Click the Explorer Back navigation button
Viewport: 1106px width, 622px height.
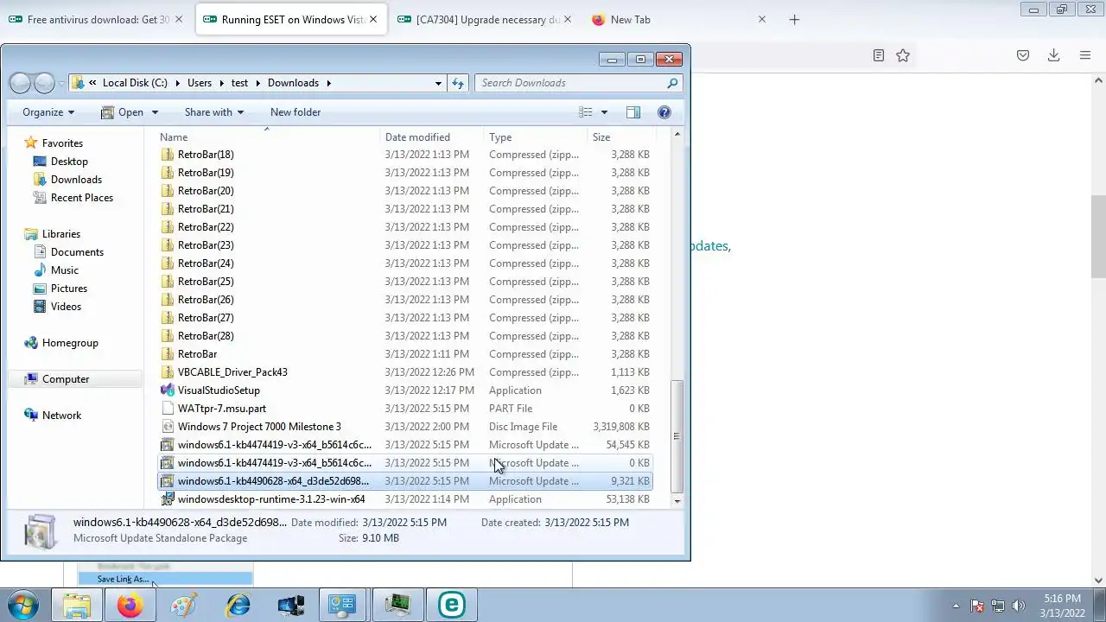[x=20, y=83]
